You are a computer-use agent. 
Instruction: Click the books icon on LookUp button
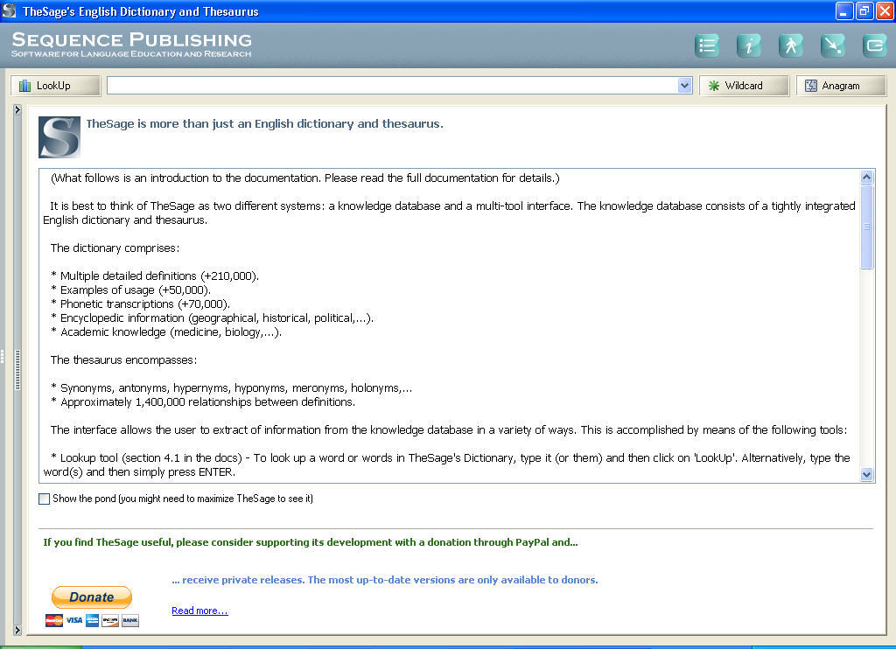[24, 86]
